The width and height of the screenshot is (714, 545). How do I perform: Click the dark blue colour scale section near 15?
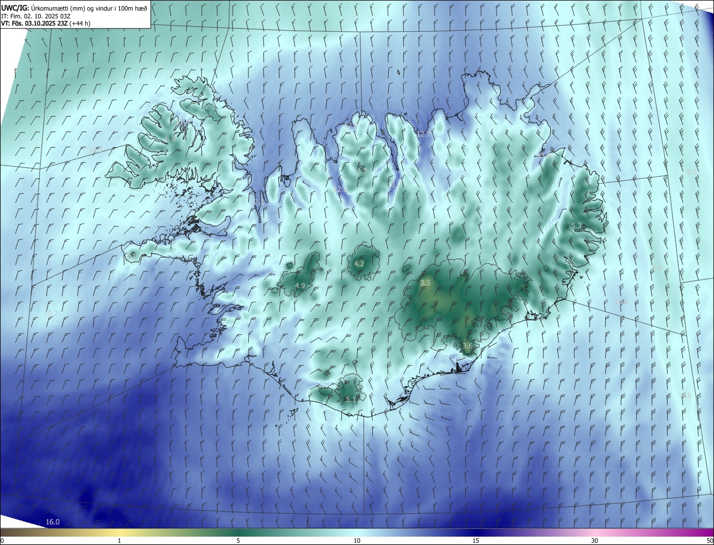pyautogui.click(x=476, y=532)
